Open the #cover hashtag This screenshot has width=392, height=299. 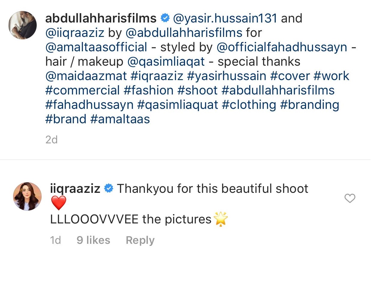(x=290, y=76)
